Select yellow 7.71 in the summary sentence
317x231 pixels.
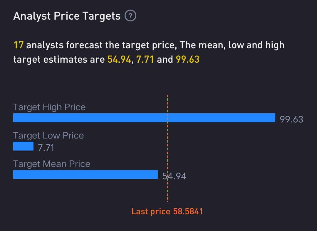click(x=145, y=59)
